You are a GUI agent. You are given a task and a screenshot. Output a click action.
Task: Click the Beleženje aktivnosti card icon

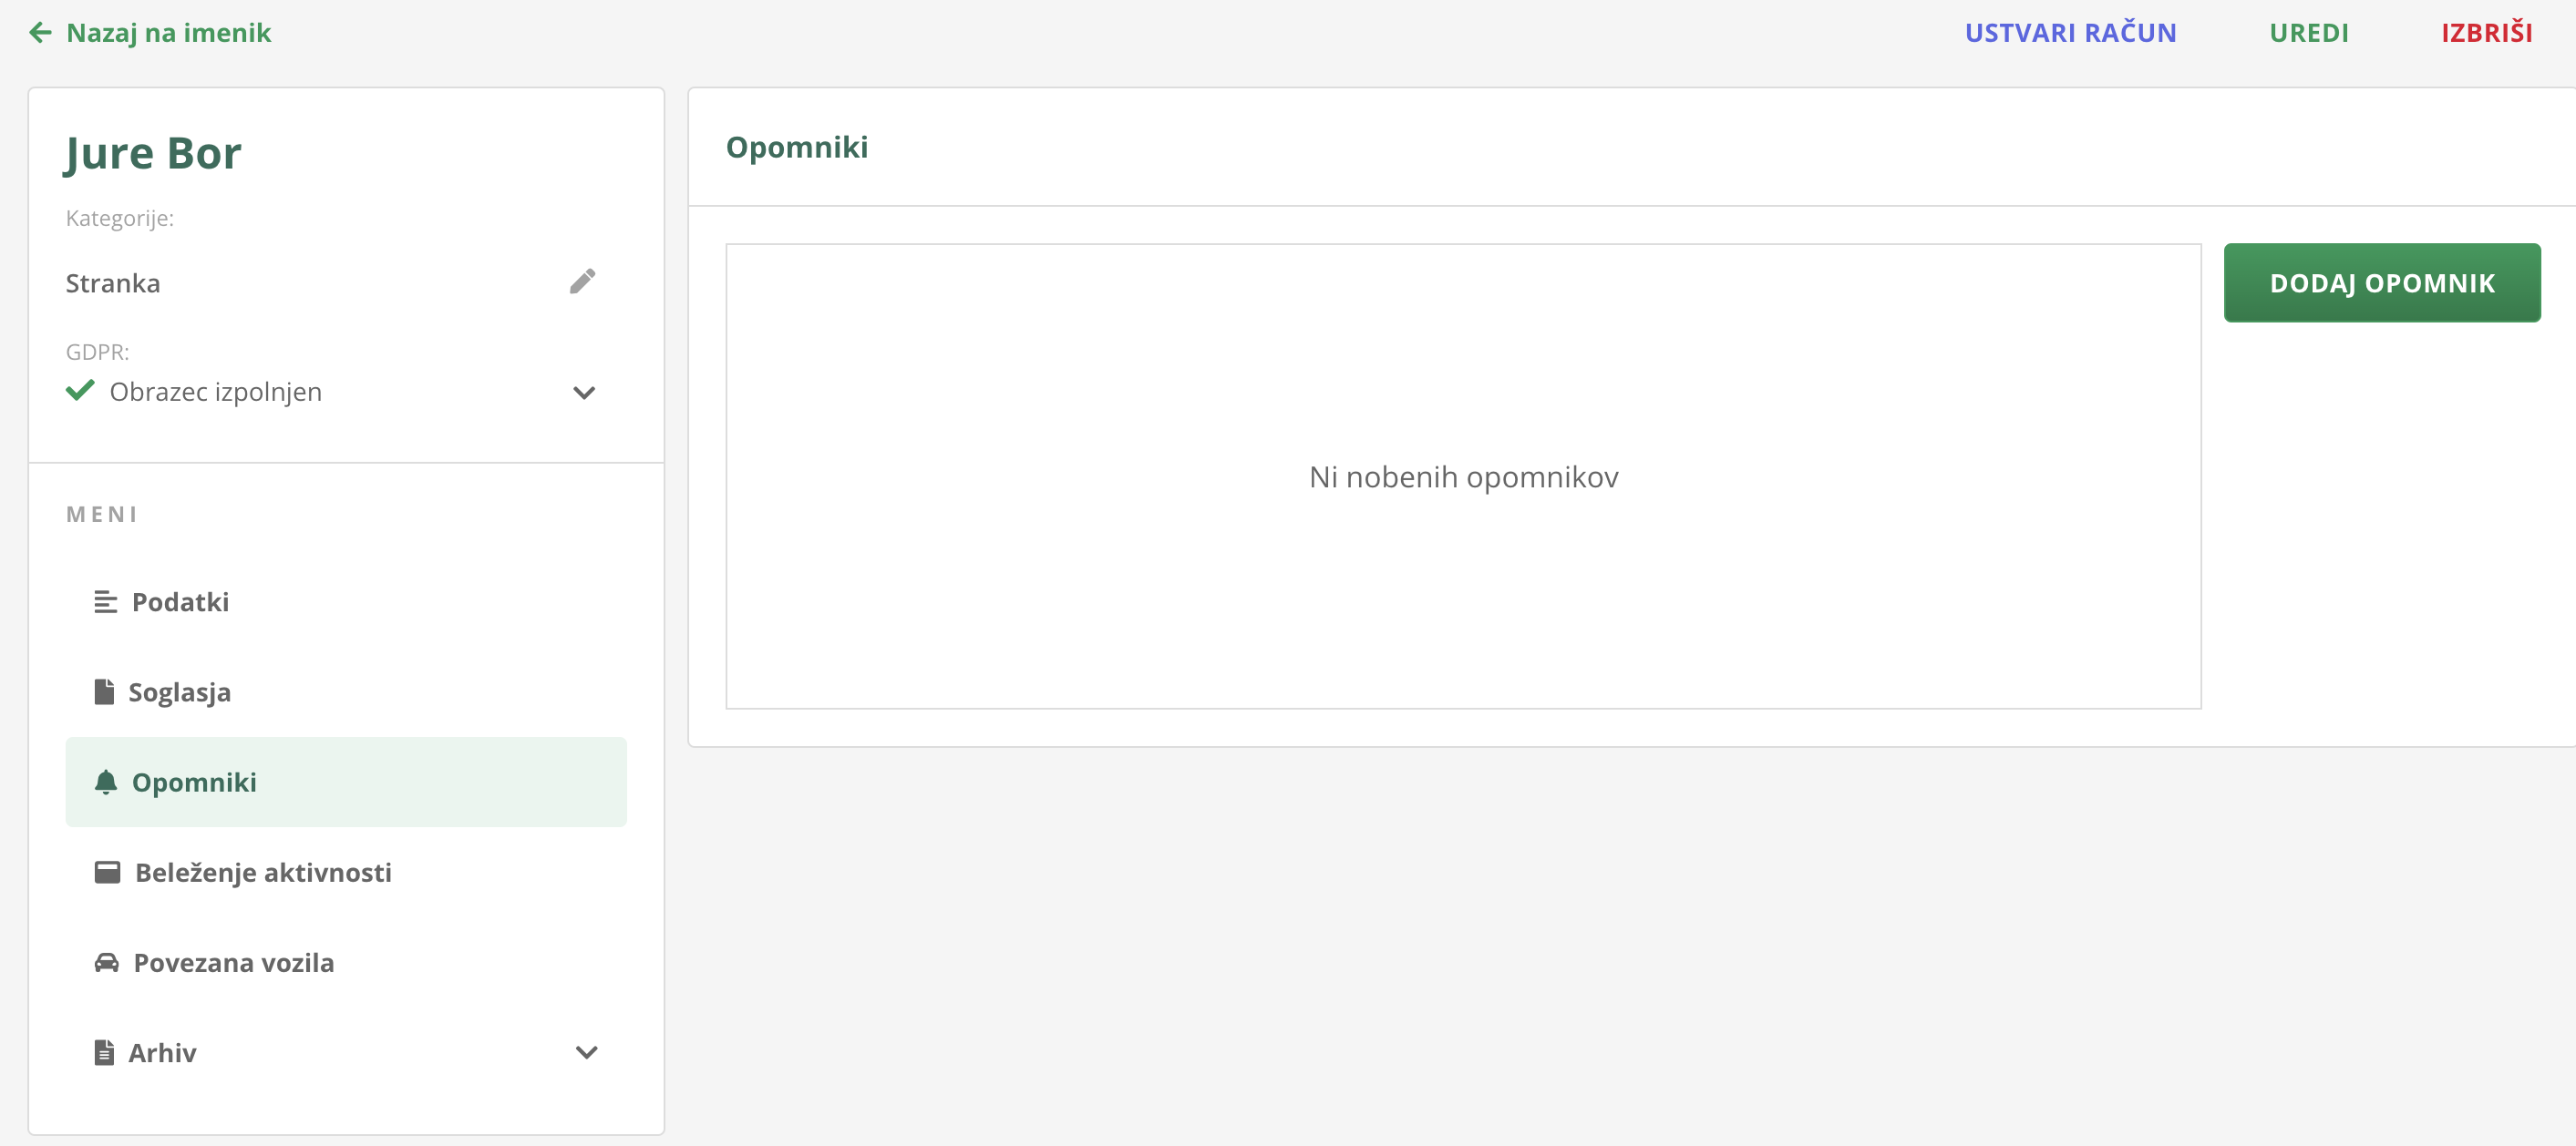click(x=107, y=872)
